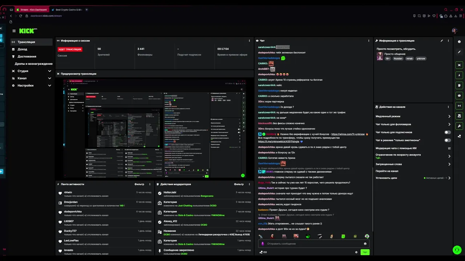Open the winna.com link in chat

point(348,134)
